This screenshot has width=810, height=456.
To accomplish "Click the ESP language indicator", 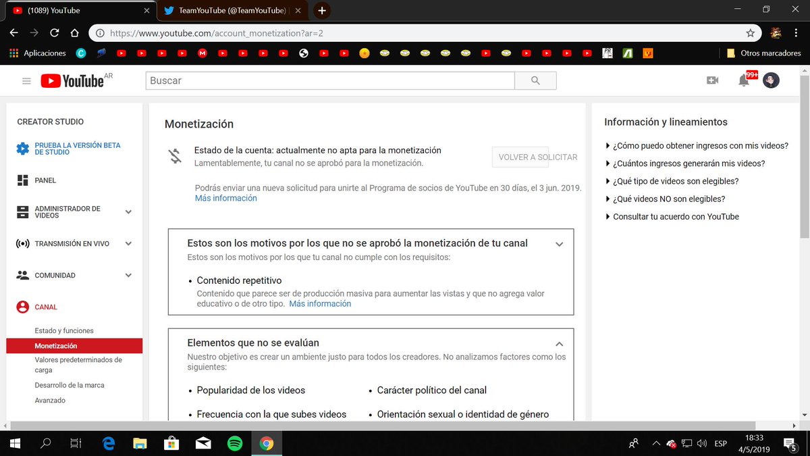I will (721, 443).
